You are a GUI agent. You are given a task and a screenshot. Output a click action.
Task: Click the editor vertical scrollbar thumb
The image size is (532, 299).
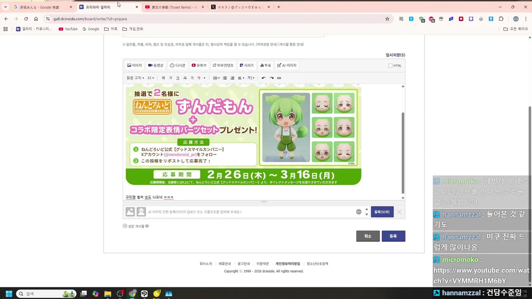[403, 153]
